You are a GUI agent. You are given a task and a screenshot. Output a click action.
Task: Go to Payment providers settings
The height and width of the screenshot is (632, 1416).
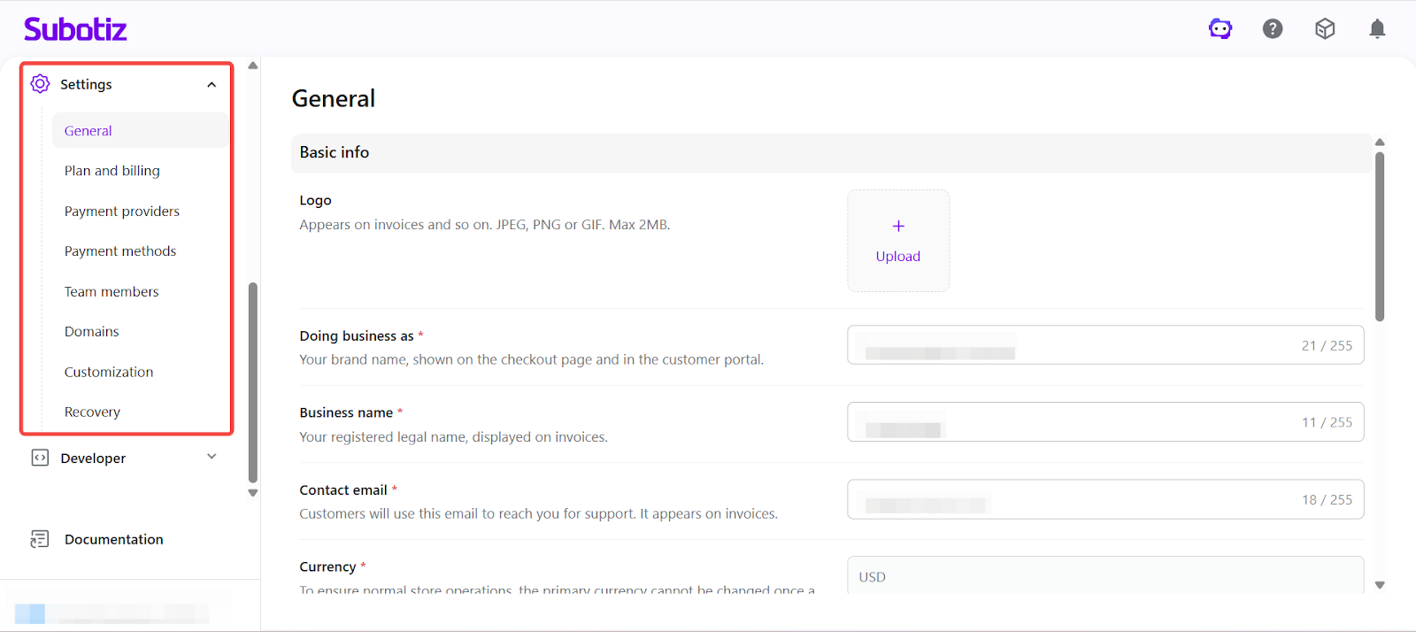(x=122, y=212)
